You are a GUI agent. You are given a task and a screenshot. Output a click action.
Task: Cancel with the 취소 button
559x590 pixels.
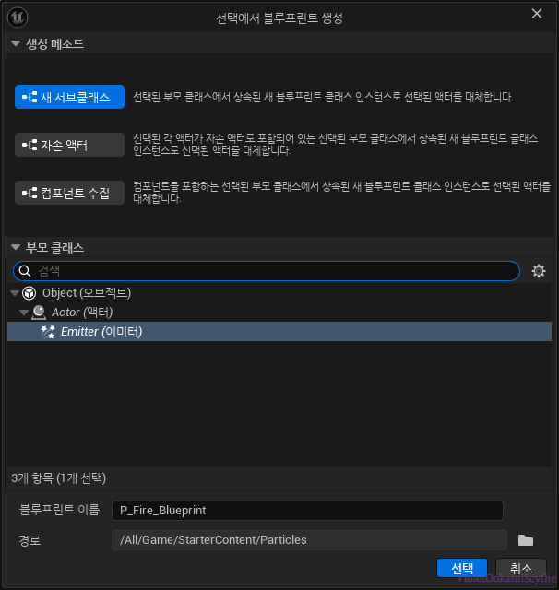point(521,568)
